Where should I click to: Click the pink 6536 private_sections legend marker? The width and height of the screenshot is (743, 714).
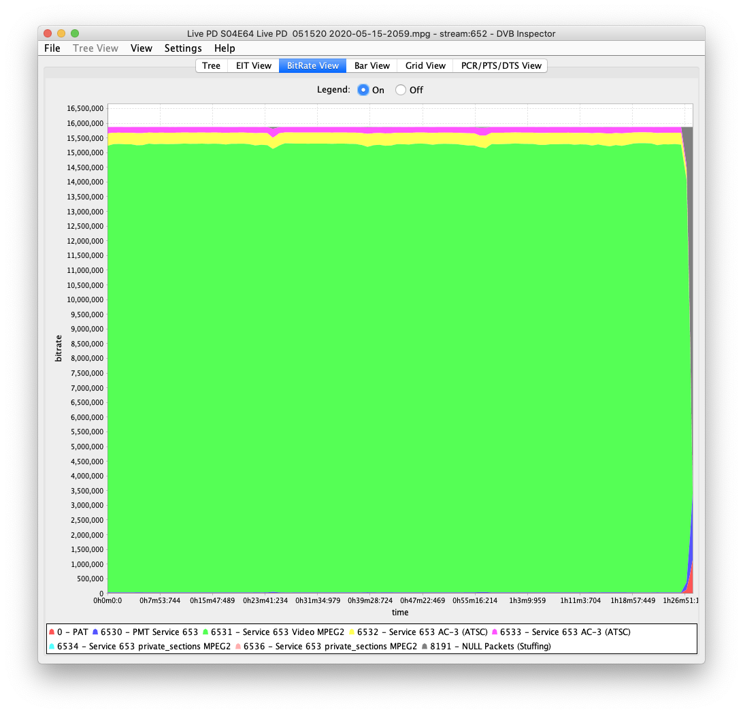coord(238,647)
